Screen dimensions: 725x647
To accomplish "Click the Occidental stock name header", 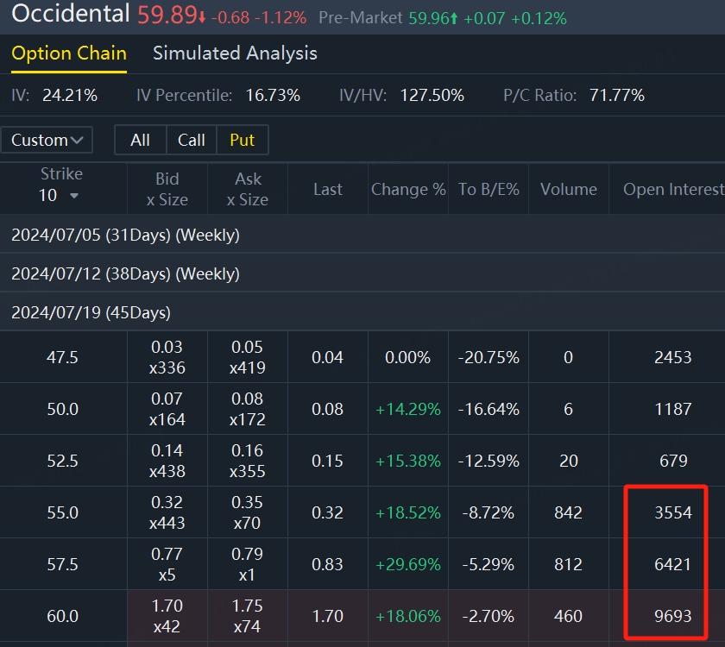I will pos(69,14).
